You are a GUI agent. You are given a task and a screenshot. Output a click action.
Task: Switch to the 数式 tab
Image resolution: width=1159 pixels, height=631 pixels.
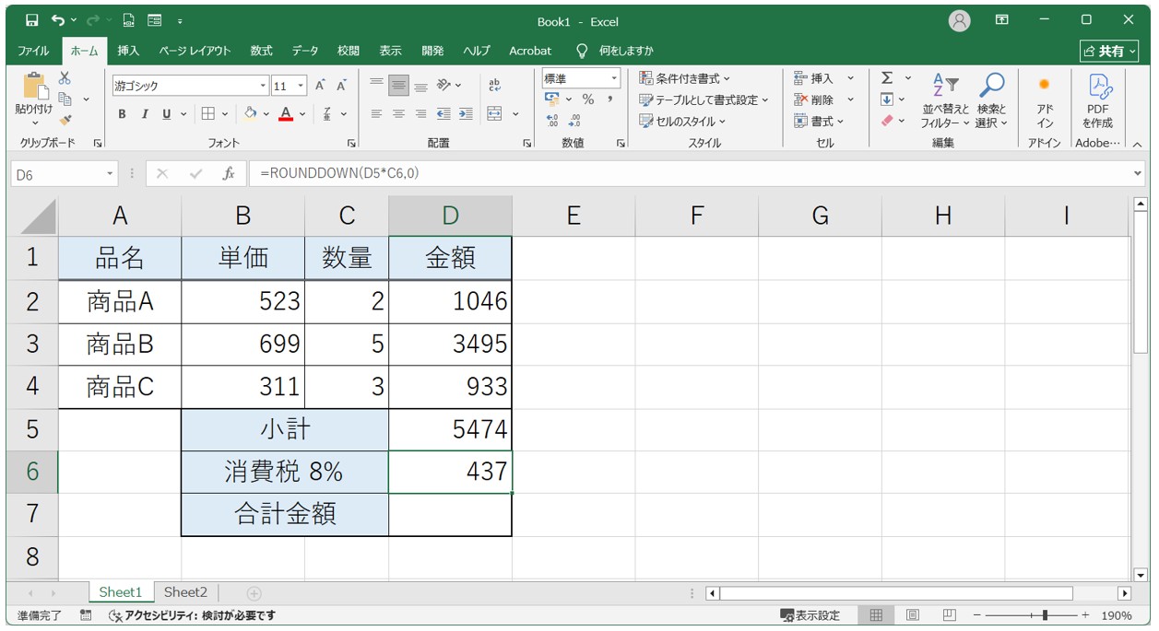click(x=261, y=51)
